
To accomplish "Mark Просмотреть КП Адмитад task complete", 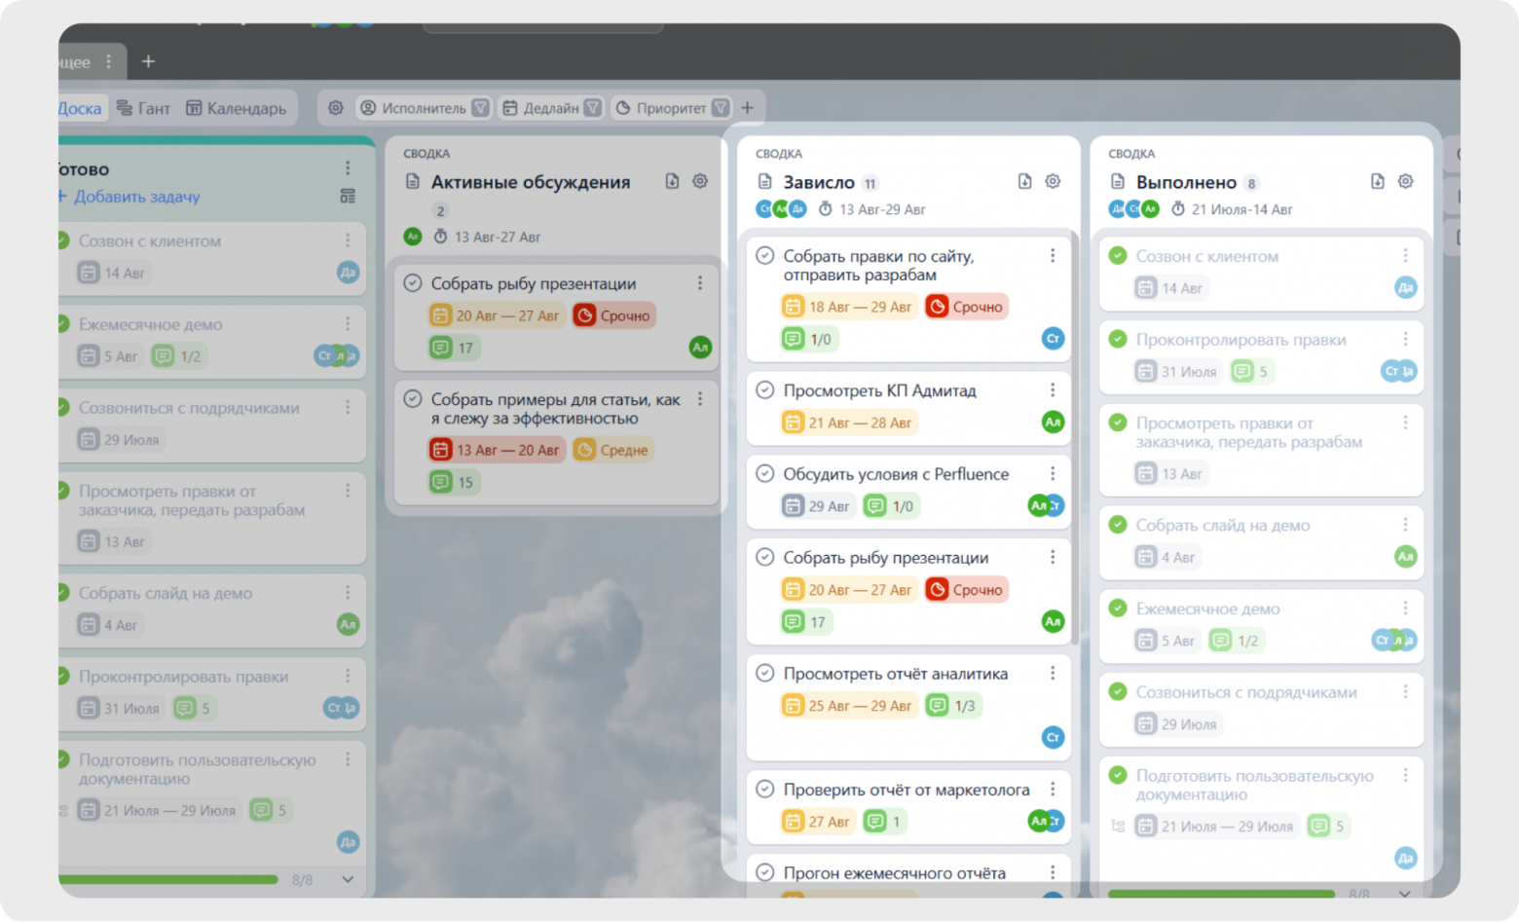I will coord(765,390).
